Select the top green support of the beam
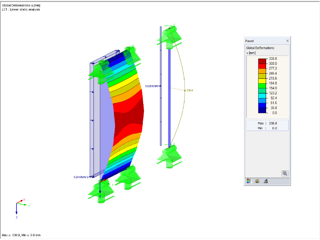Viewport: 320px width, 240px height. (x=169, y=37)
